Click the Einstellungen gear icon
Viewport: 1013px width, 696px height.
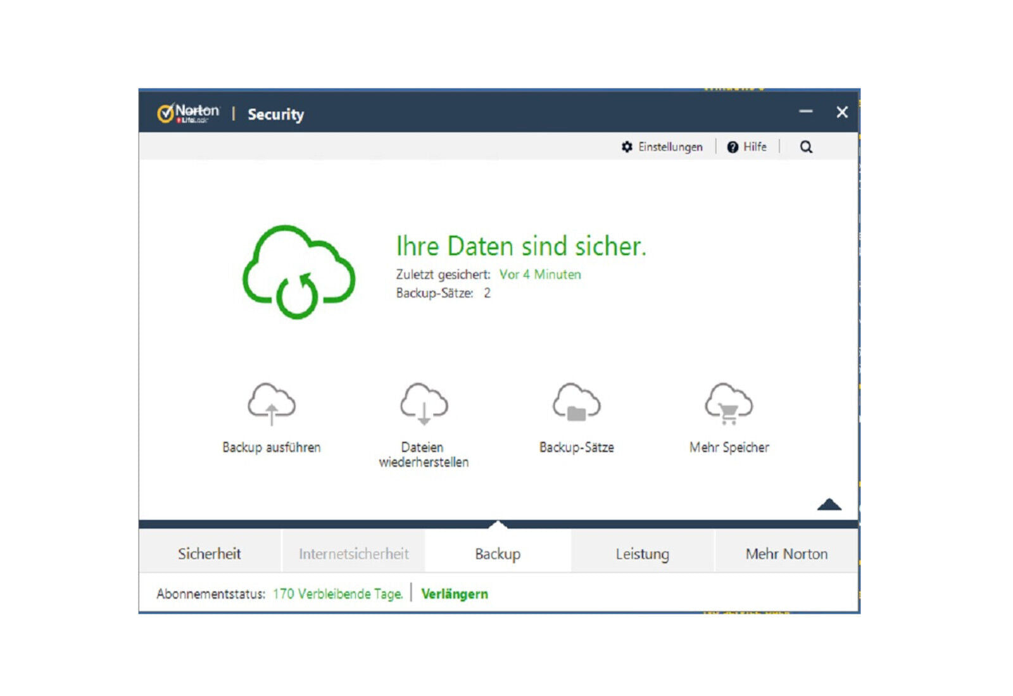coord(627,147)
